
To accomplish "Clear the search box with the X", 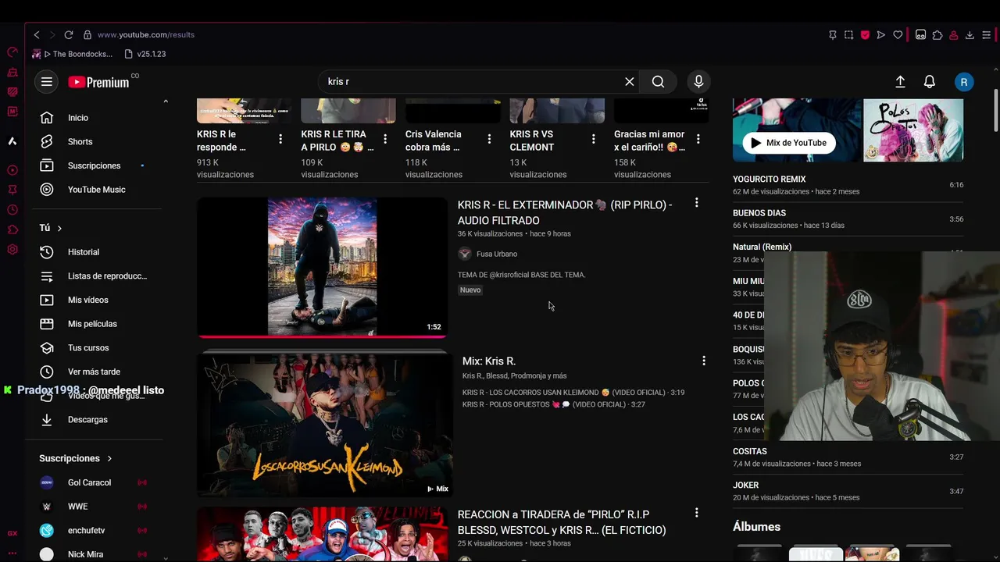I will pos(629,81).
